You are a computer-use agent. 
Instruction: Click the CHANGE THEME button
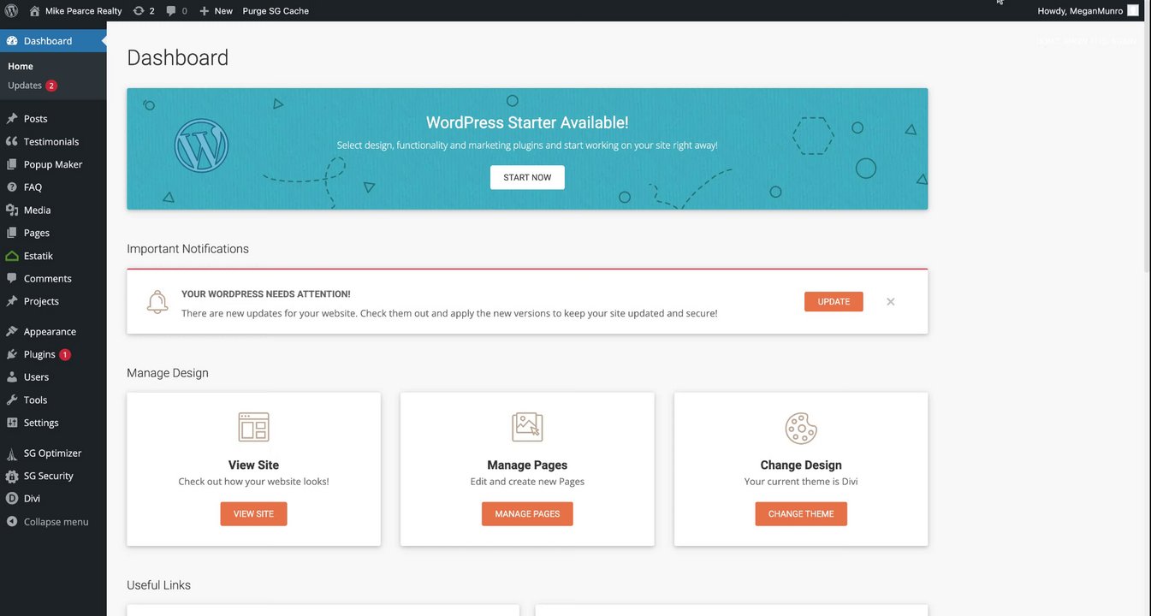click(801, 514)
